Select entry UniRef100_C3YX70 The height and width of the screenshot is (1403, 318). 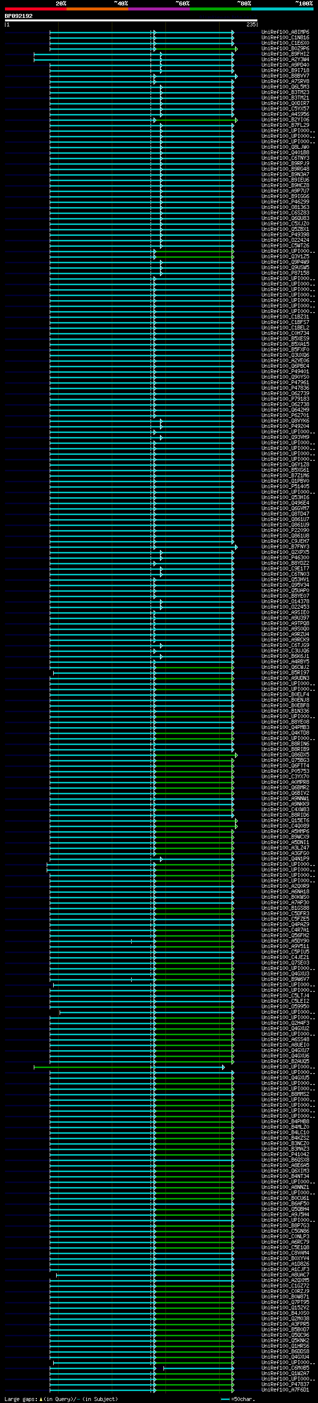point(285,777)
